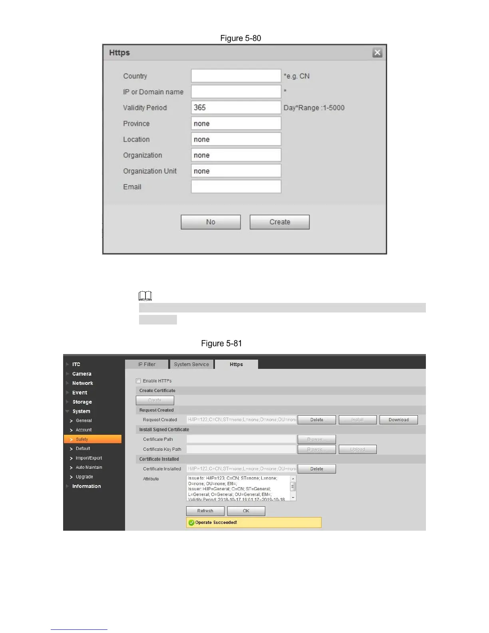Delete the created certificate request
The width and height of the screenshot is (489, 633).
[x=317, y=420]
